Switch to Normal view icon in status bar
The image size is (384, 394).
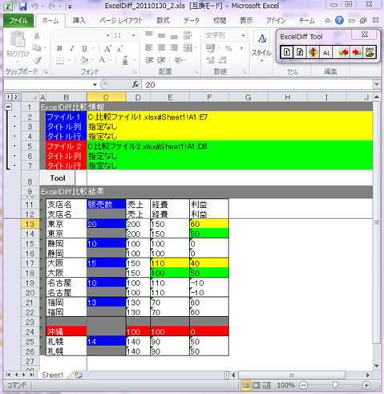click(246, 385)
